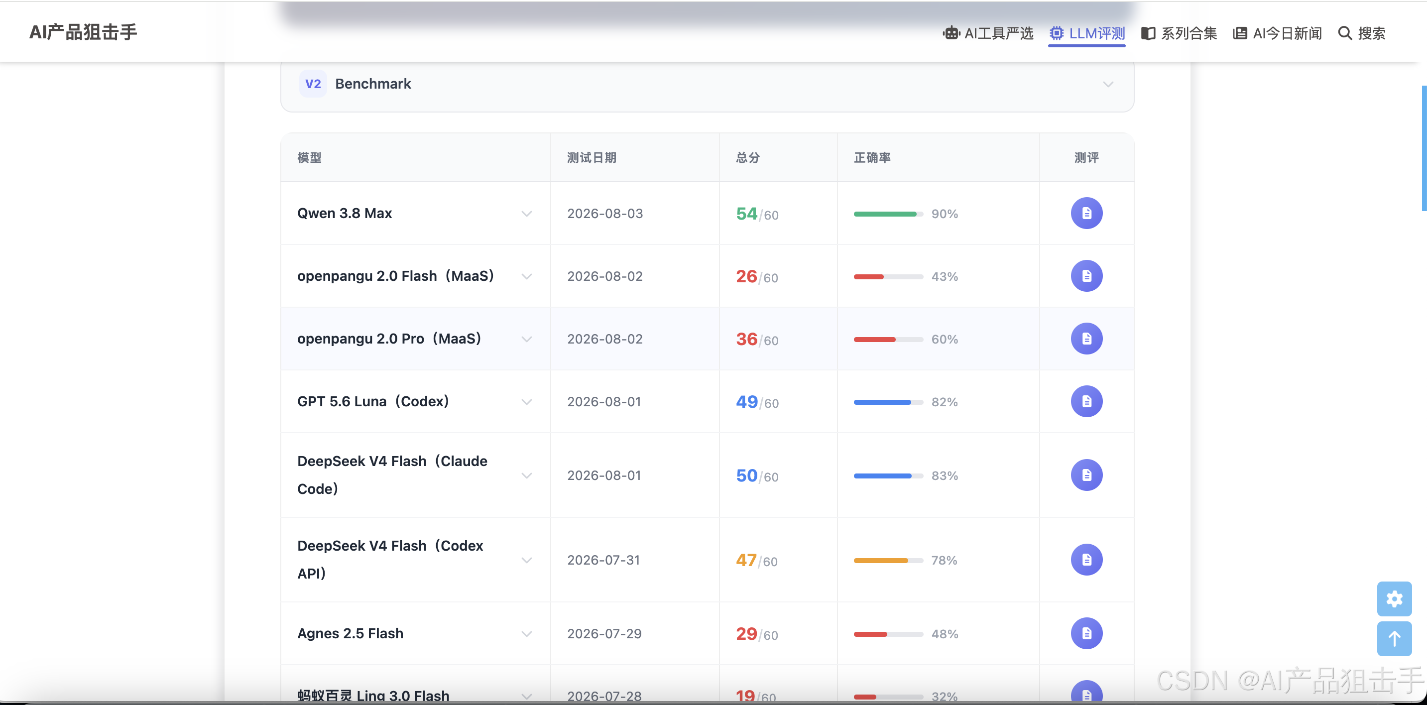Open review document for Qwen 3.8 Max

point(1086,213)
